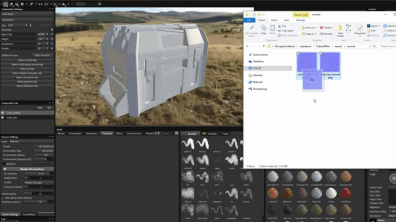Image resolution: width=396 pixels, height=222 pixels.
Task: Click Select ambient occlusion map button
Action: pyautogui.click(x=27, y=73)
